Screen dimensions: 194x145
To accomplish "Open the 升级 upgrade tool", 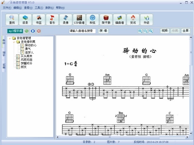I will click(146, 20).
